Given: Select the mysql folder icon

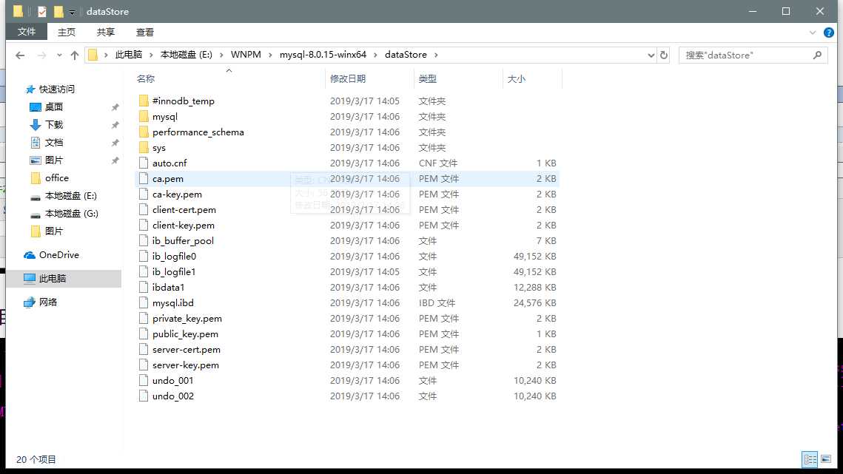Looking at the screenshot, I should click(144, 117).
